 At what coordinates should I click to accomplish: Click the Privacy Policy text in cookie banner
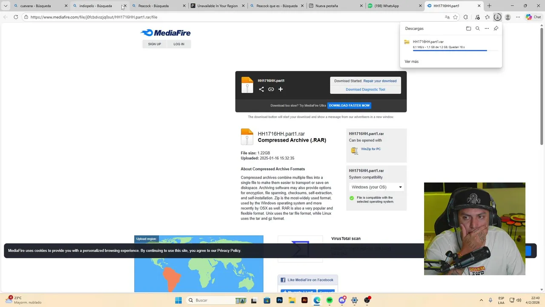point(229,251)
